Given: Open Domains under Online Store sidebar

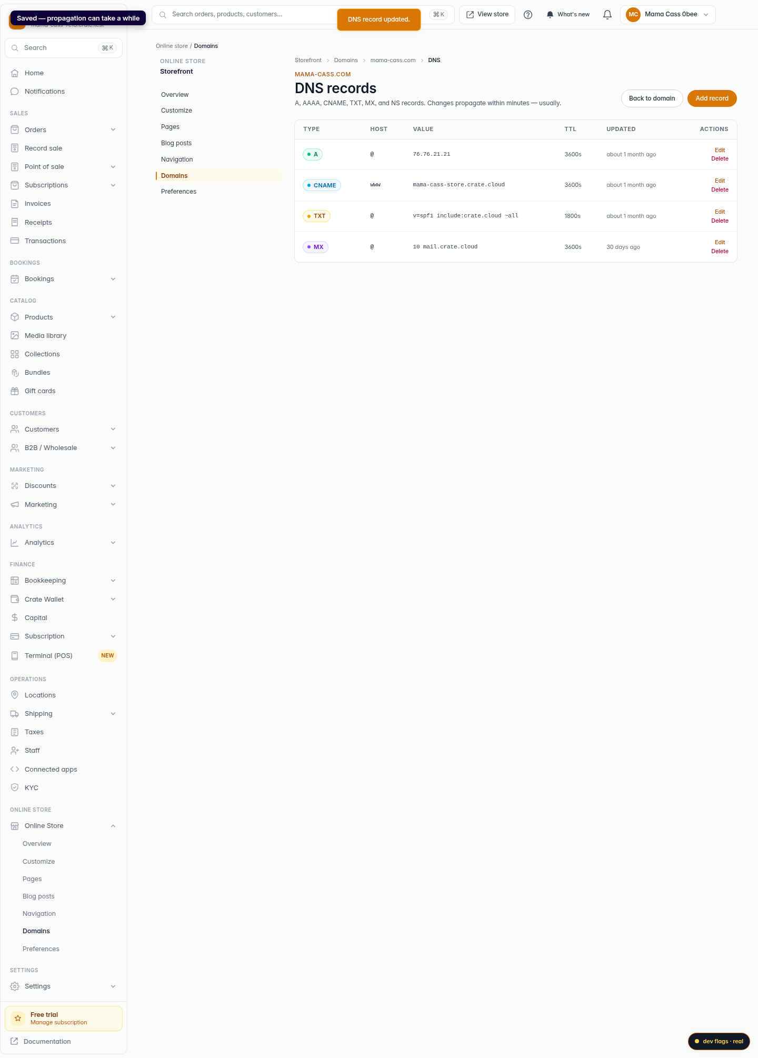Looking at the screenshot, I should [x=36, y=931].
